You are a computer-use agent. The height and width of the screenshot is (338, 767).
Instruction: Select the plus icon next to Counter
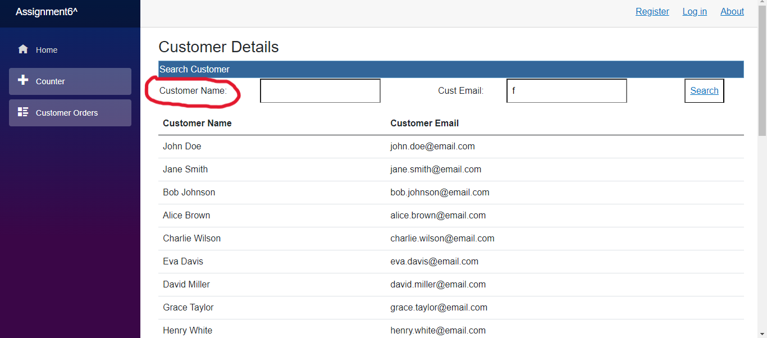coord(23,80)
